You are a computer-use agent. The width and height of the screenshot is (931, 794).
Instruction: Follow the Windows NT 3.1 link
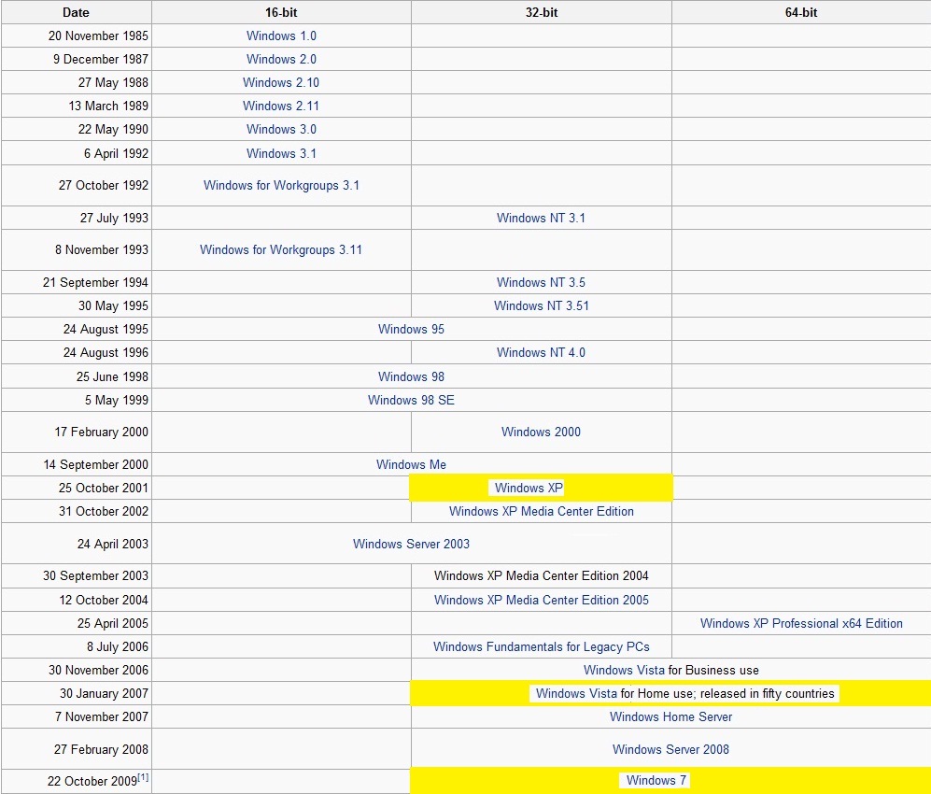pos(541,218)
